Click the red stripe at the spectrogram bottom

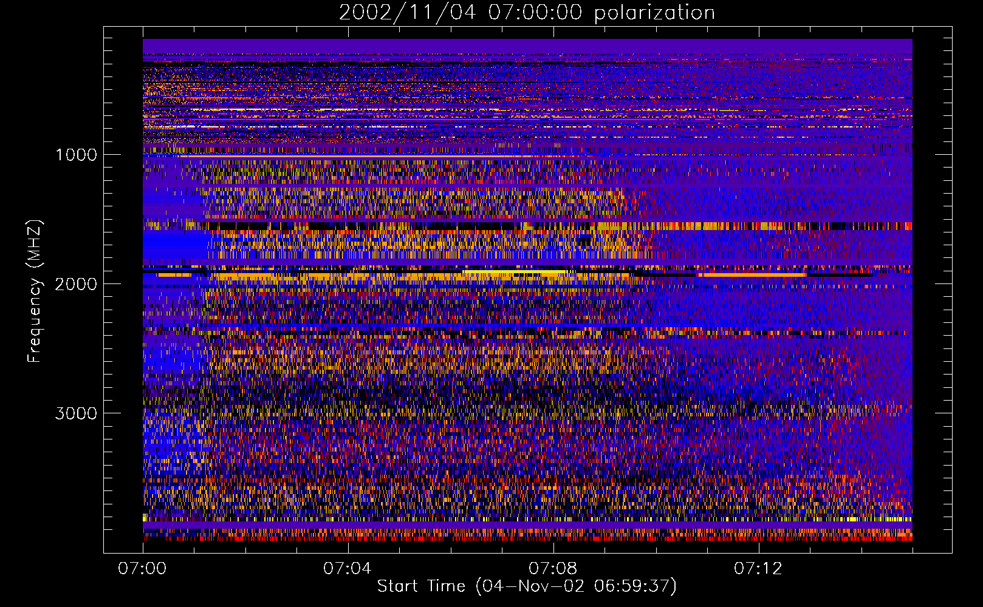click(527, 538)
